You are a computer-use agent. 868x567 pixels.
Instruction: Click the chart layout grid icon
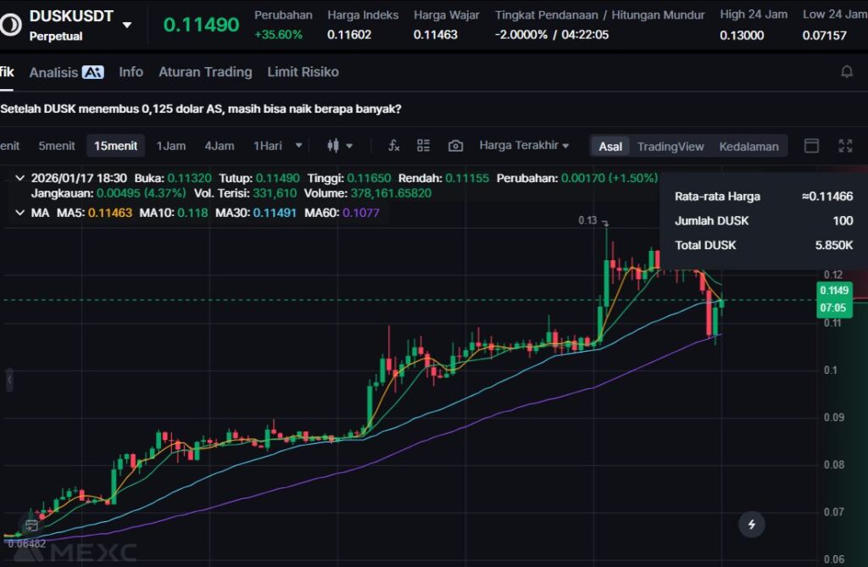click(424, 146)
